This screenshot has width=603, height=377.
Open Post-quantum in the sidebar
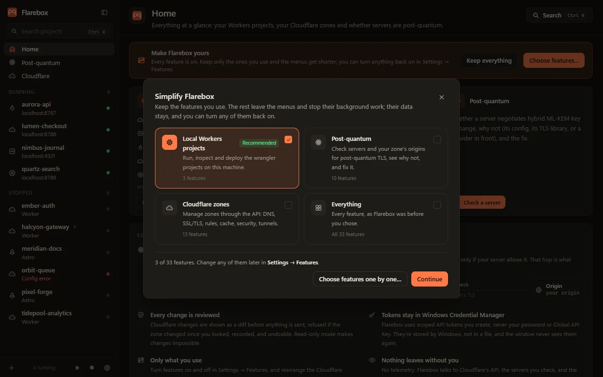[59, 63]
